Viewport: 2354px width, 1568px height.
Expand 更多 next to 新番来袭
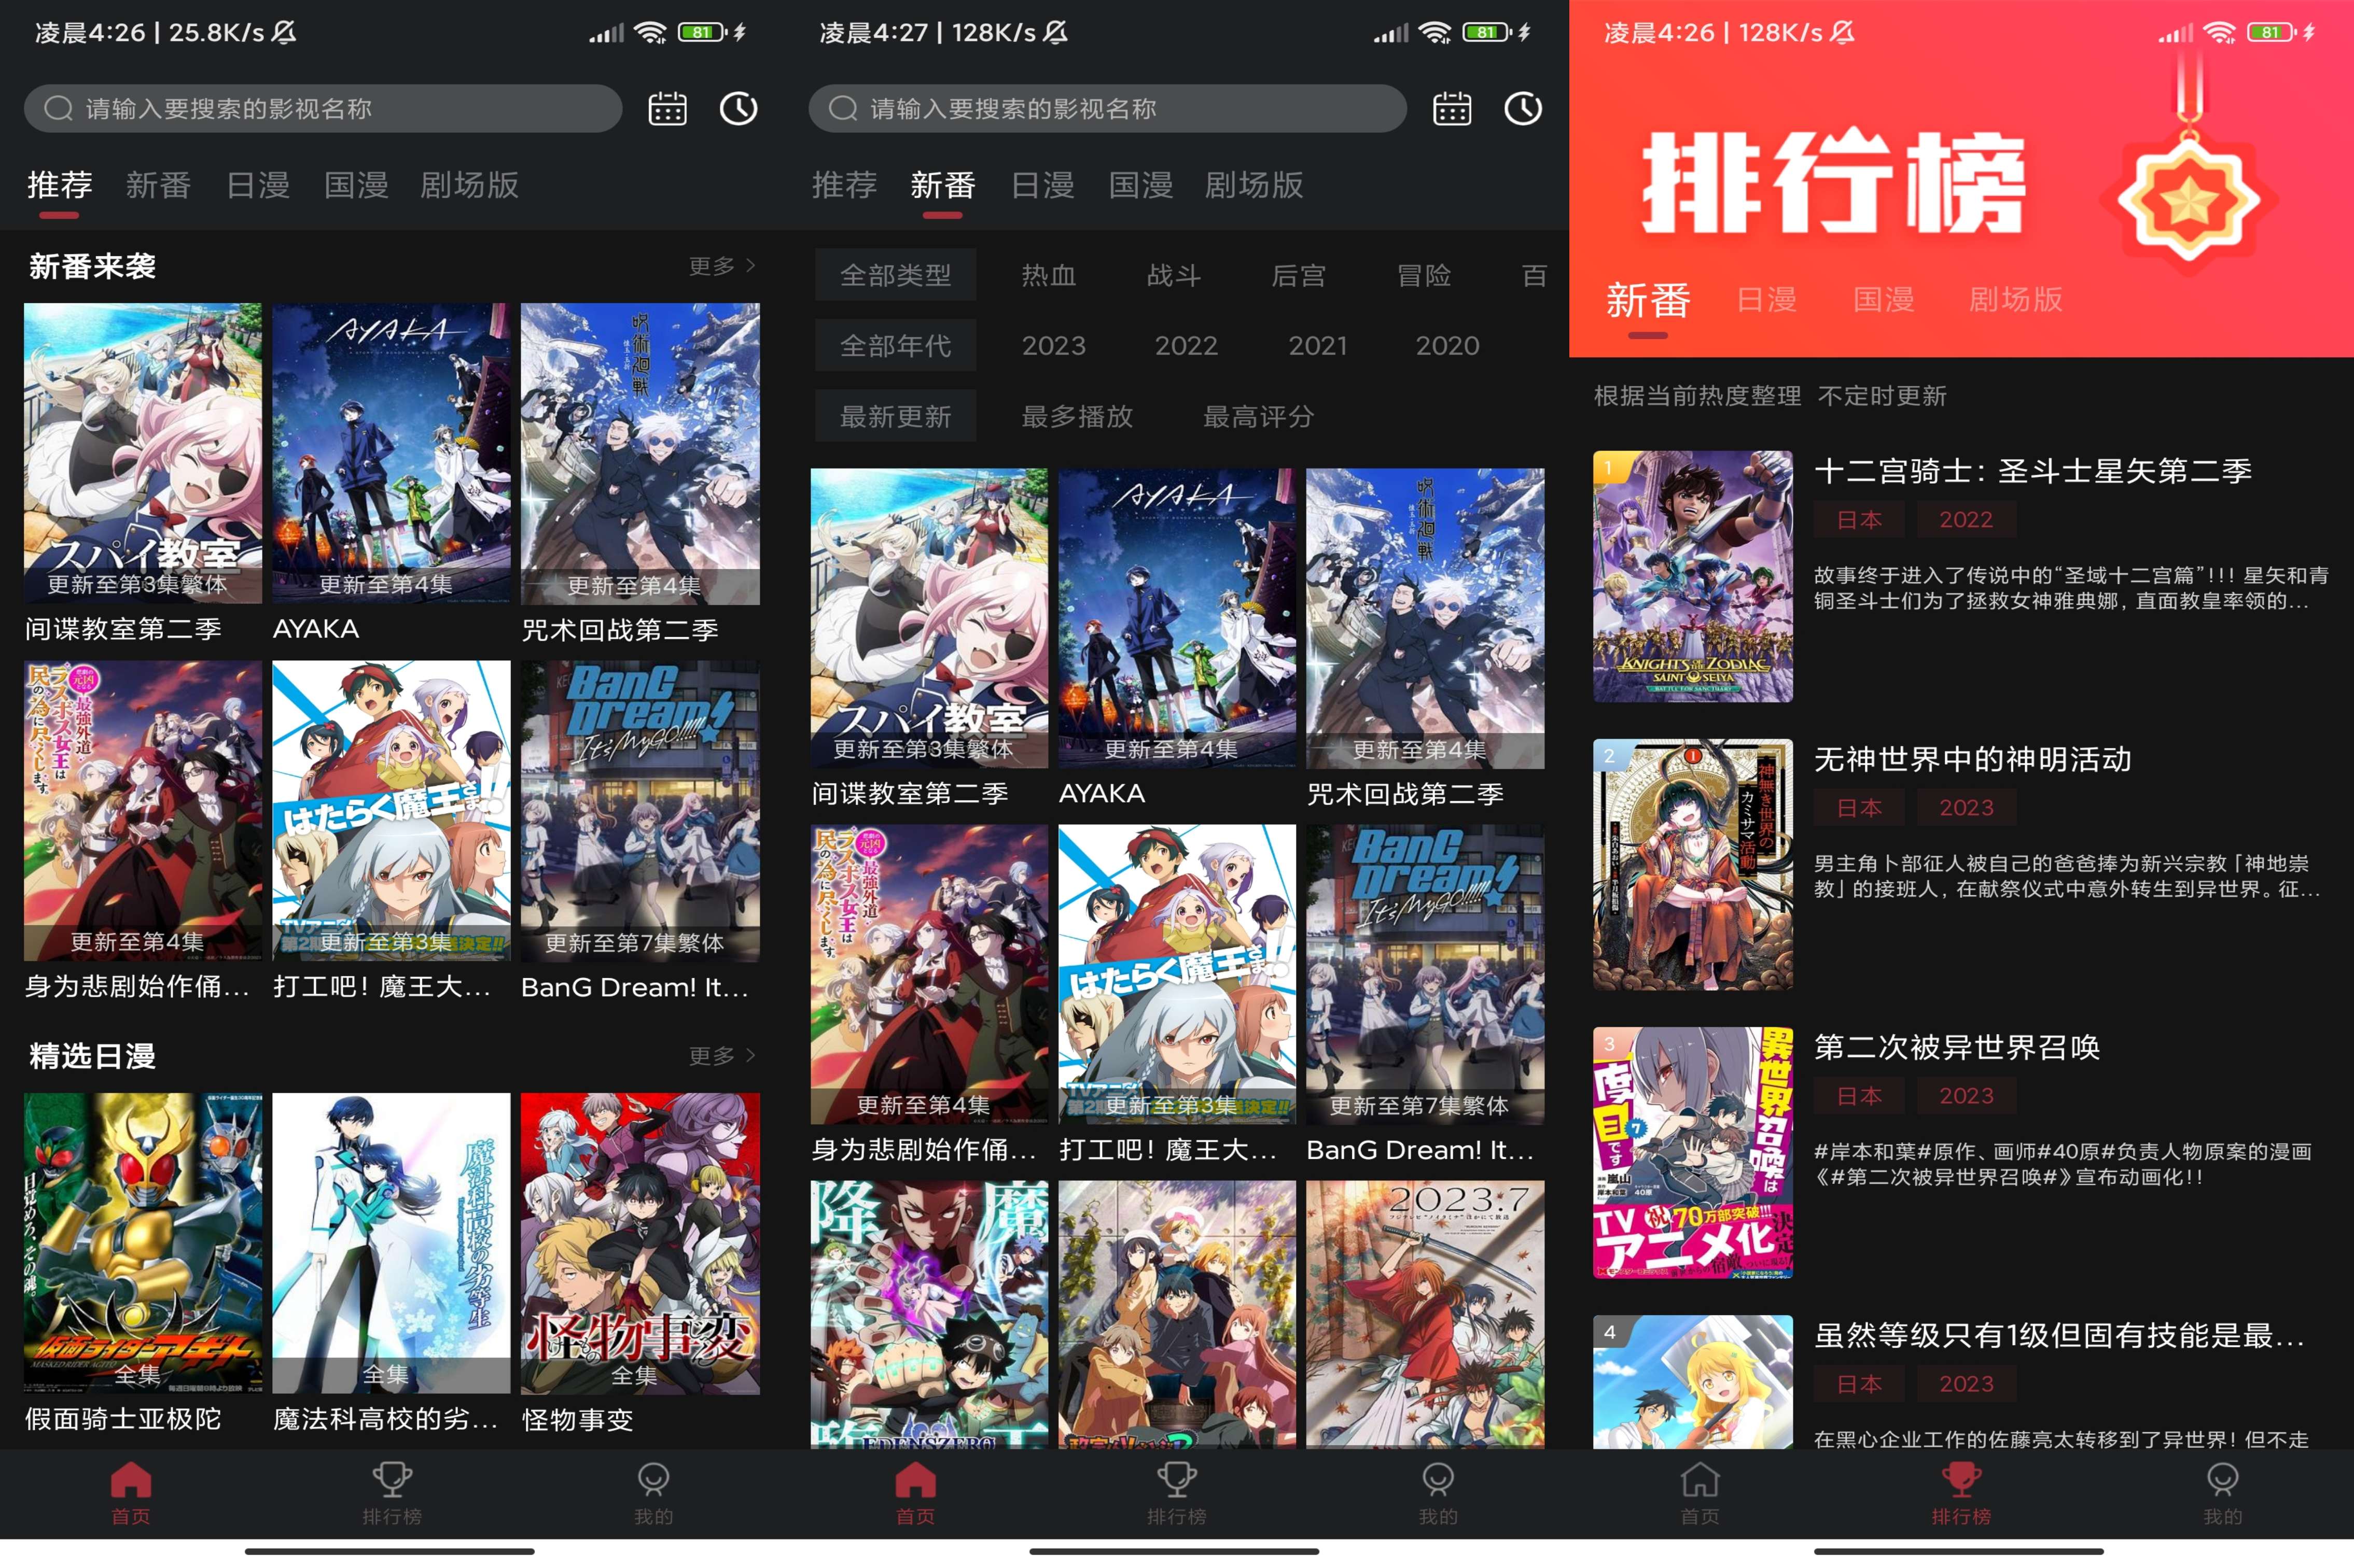tap(721, 266)
